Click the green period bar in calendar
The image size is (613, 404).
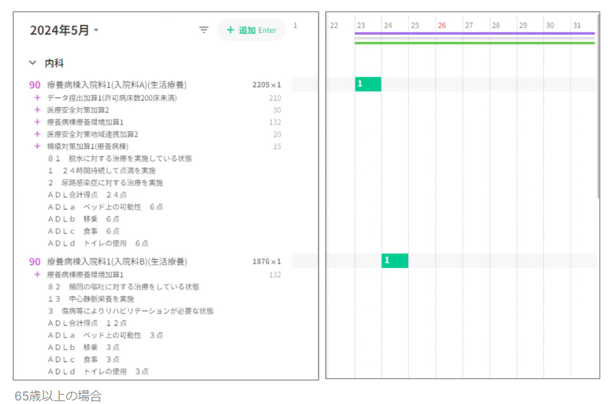pyautogui.click(x=475, y=43)
